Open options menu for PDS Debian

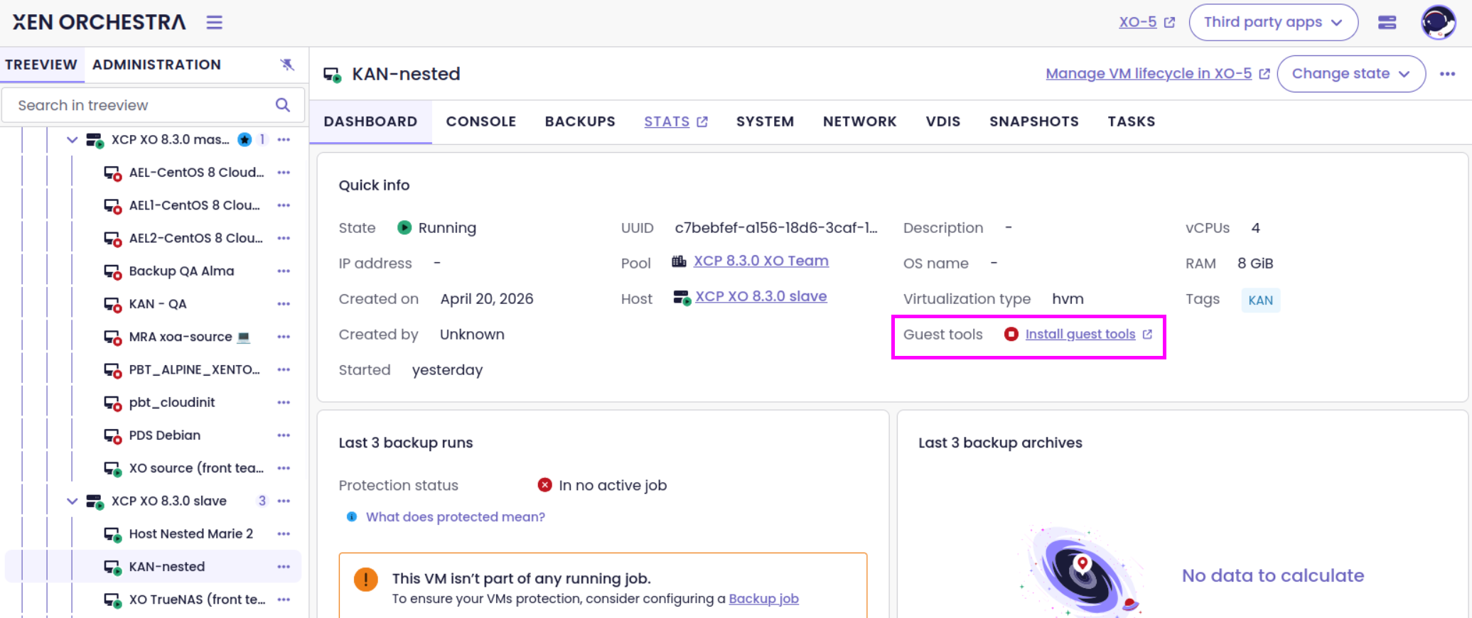tap(284, 435)
